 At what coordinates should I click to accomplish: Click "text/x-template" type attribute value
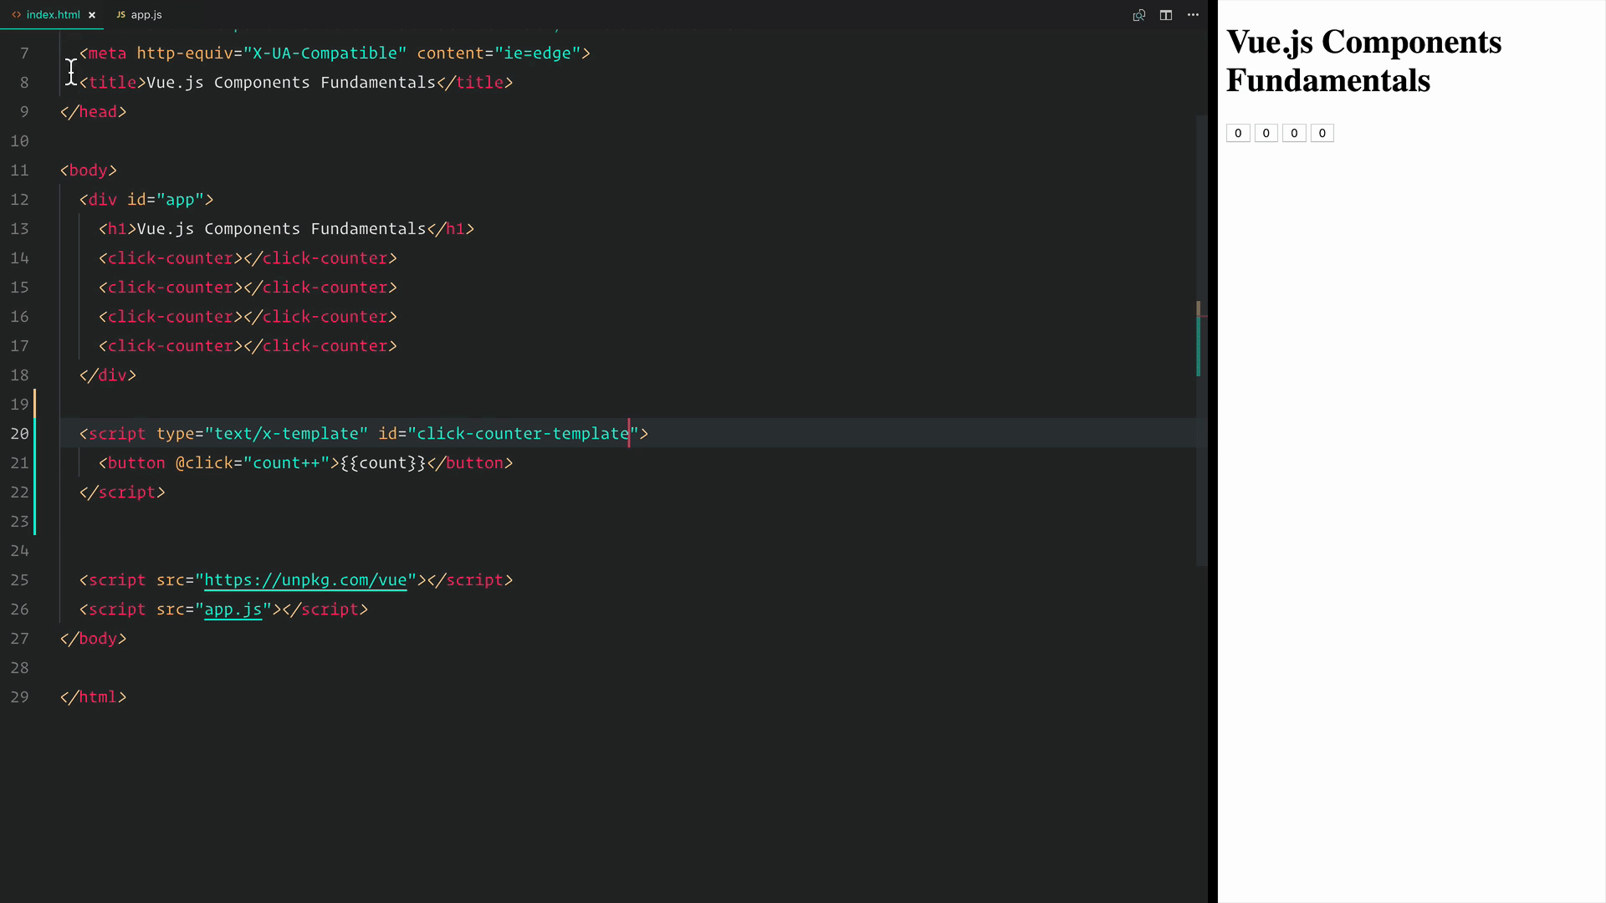[x=286, y=434]
